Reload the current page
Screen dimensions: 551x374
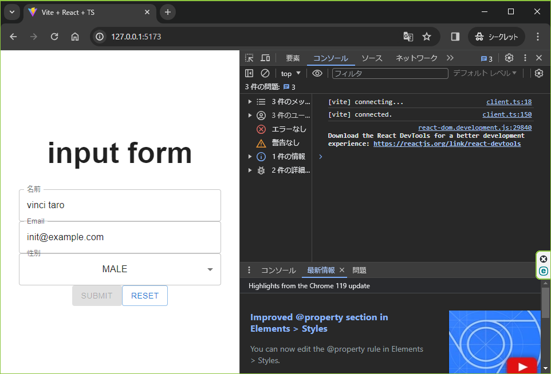point(54,37)
